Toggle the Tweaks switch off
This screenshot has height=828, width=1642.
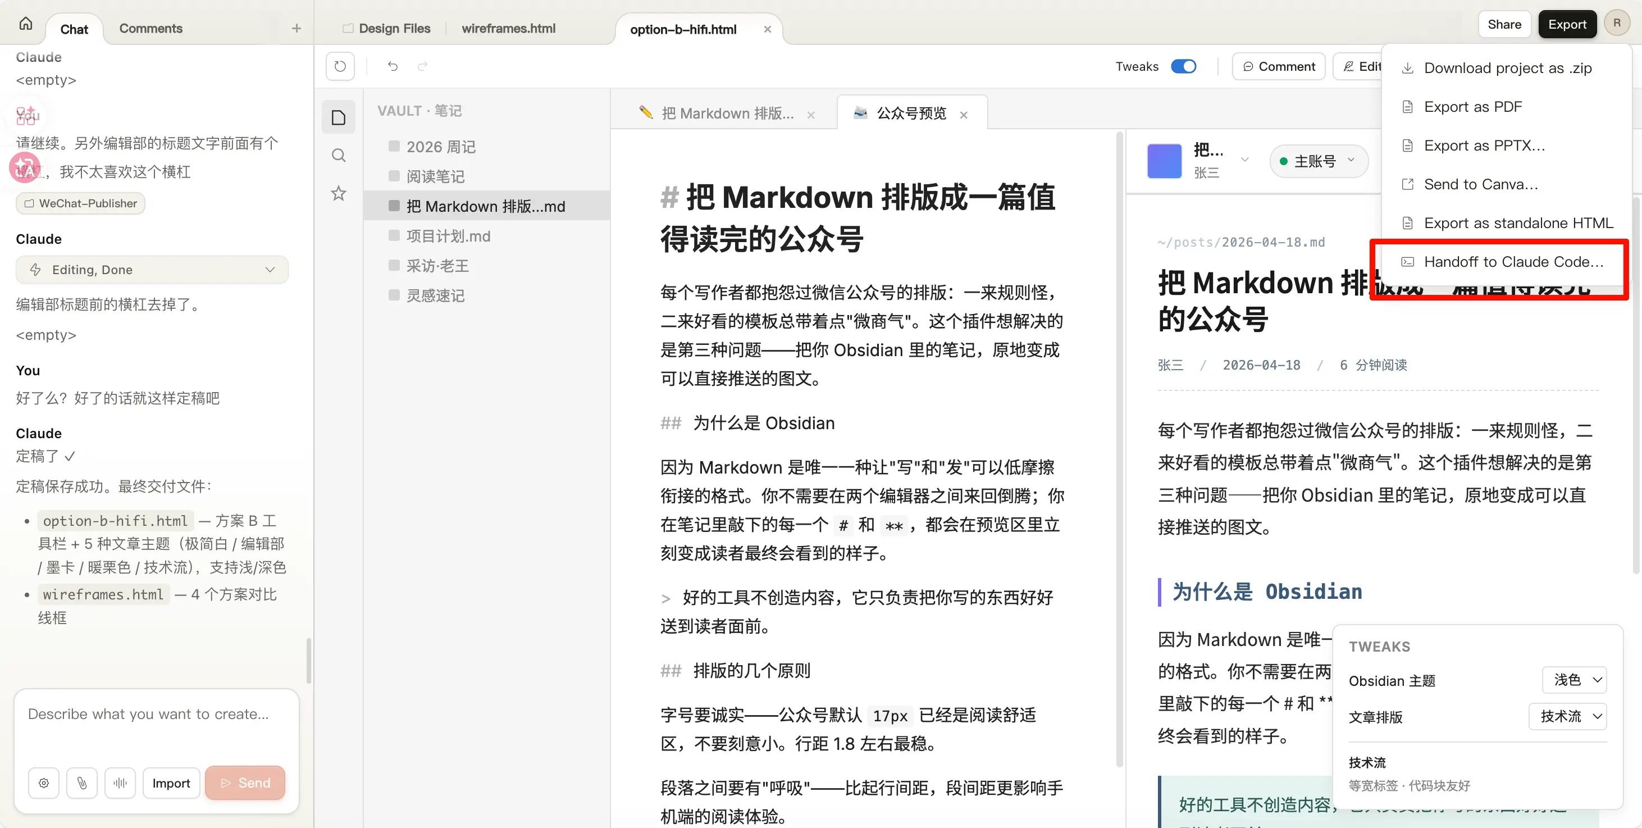click(1184, 66)
